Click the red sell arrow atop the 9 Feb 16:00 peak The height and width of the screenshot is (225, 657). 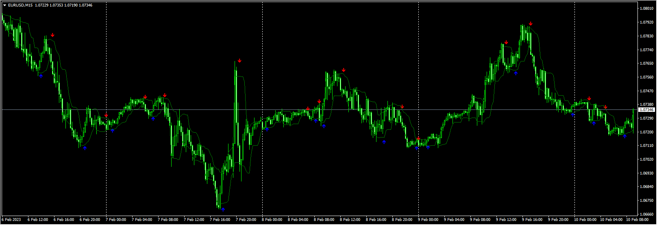531,24
